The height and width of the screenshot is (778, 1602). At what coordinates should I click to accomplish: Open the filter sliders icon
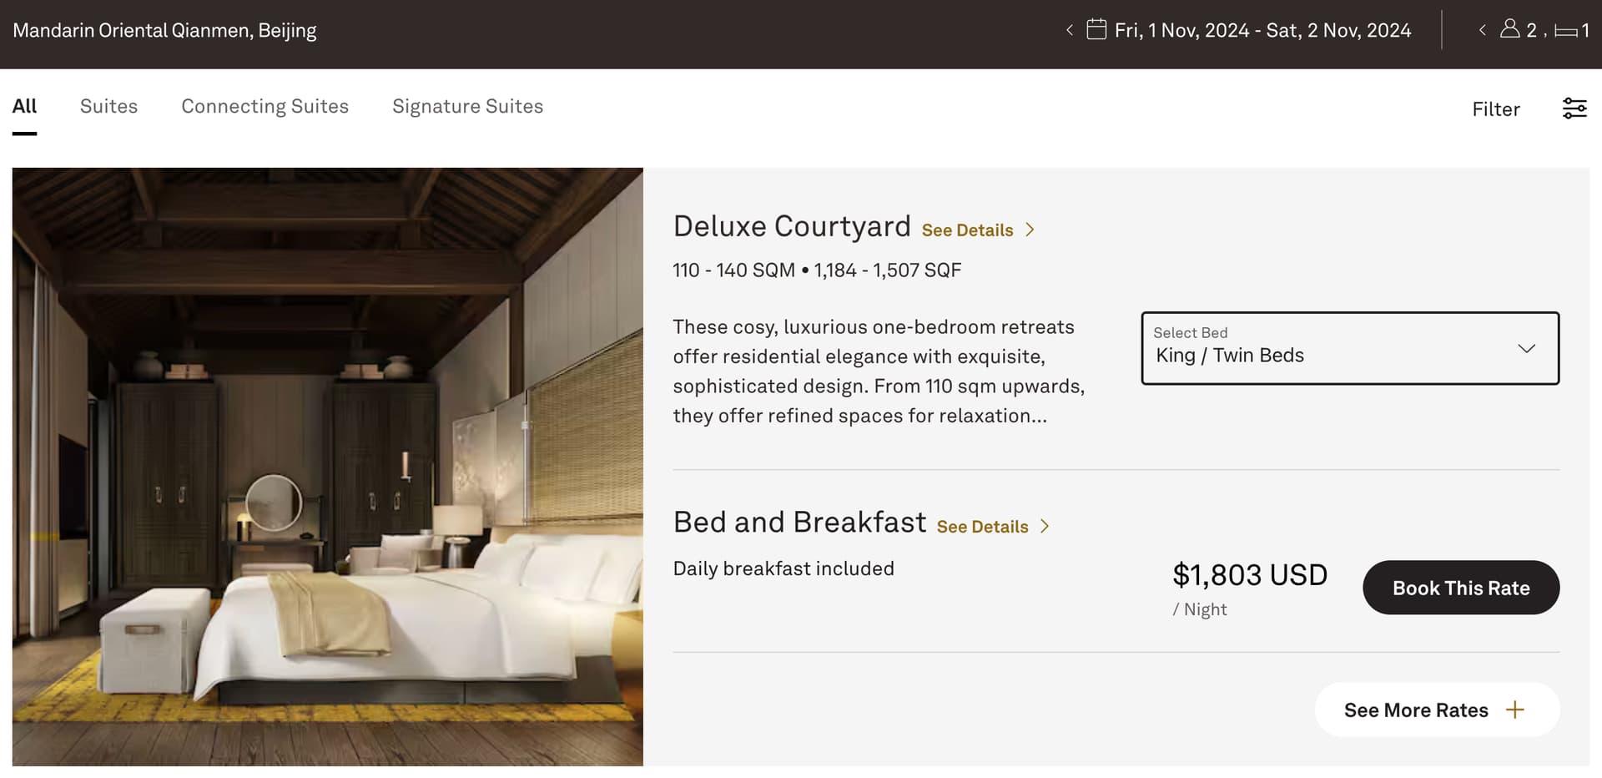[x=1574, y=109]
